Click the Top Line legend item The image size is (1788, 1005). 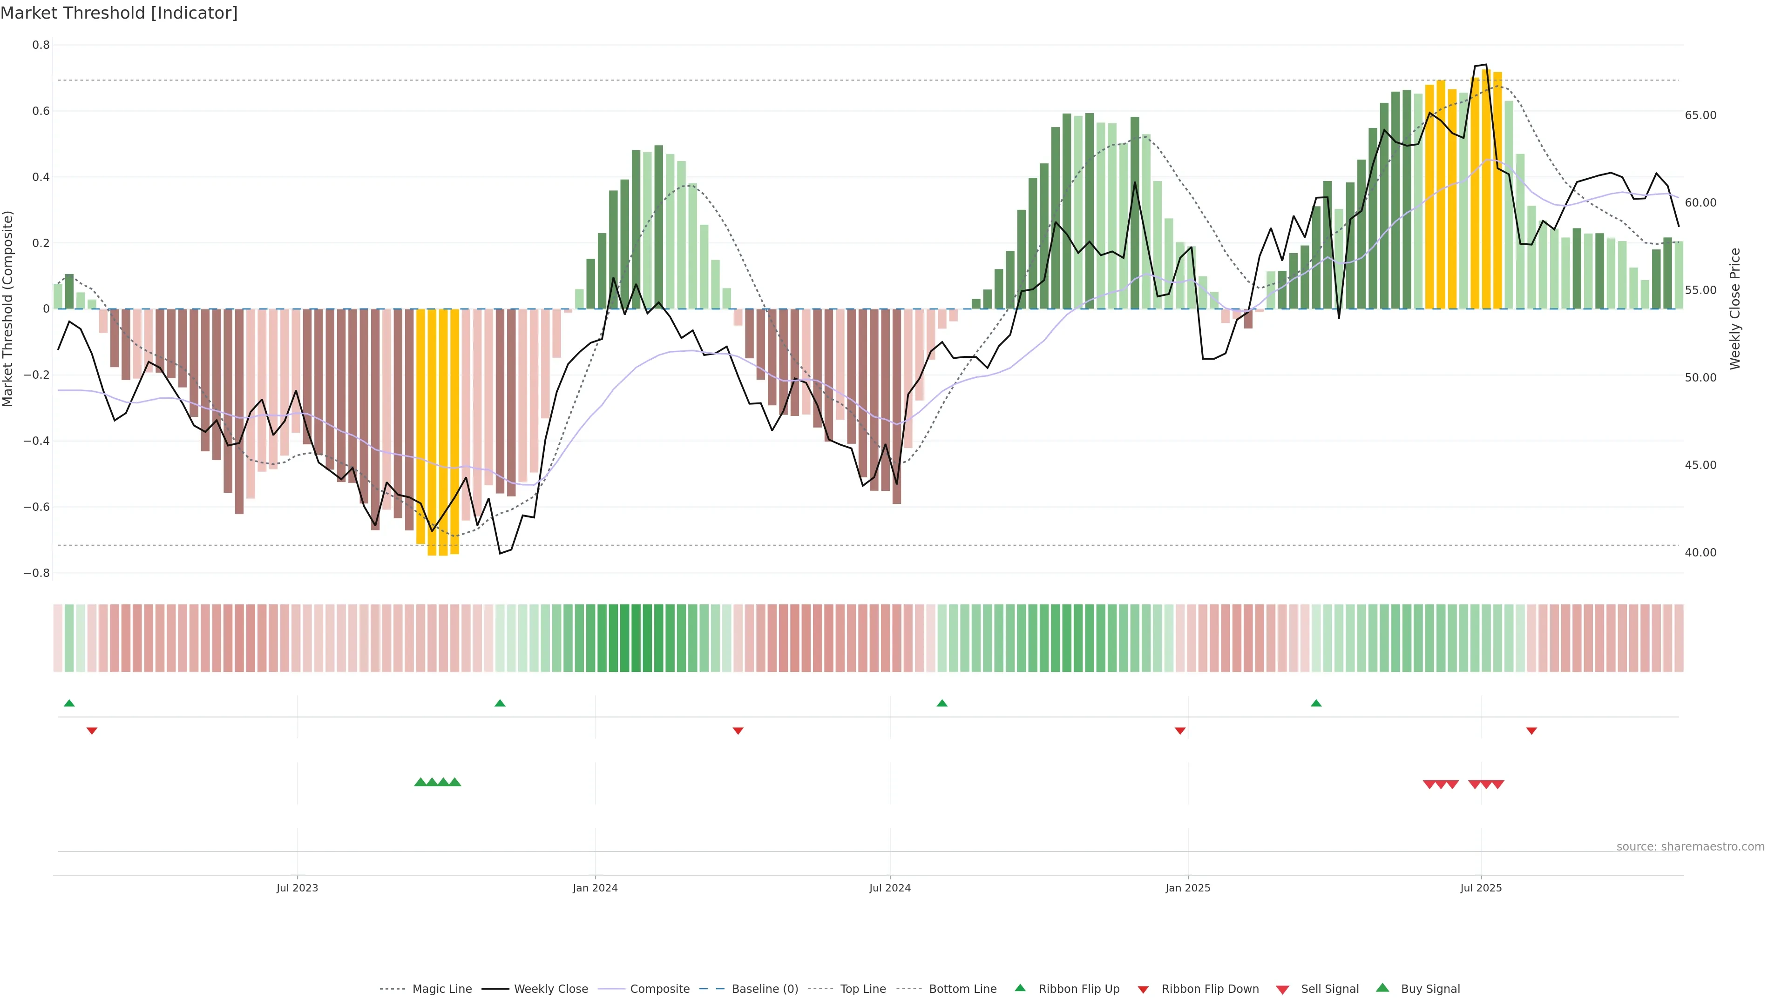pyautogui.click(x=863, y=989)
